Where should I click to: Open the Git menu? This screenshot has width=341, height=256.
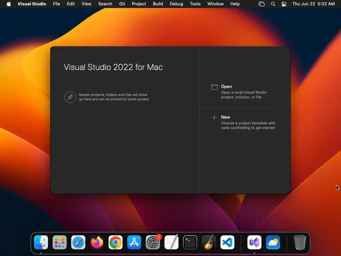tap(122, 4)
